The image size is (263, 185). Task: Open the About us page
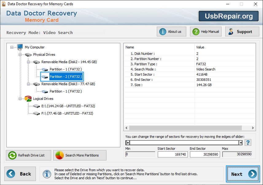pyautogui.click(x=172, y=32)
